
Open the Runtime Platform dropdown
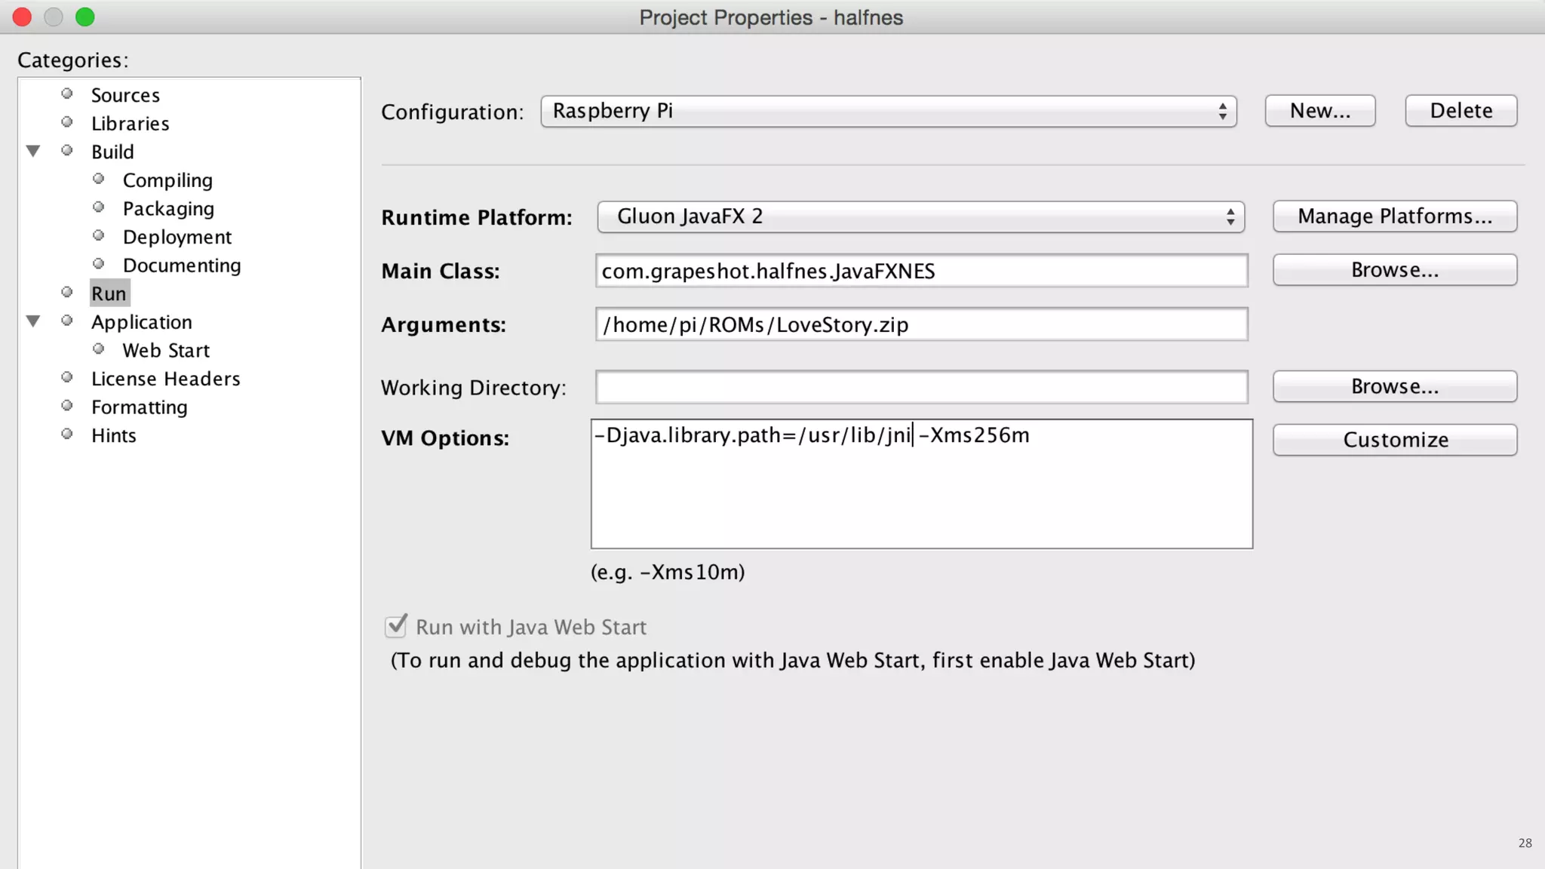(x=920, y=216)
